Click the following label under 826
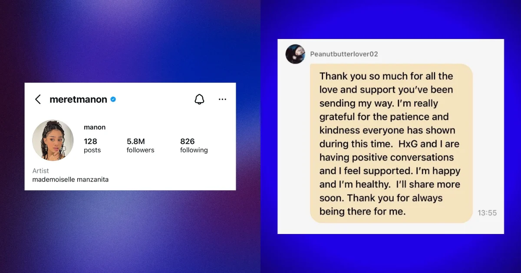This screenshot has width=521, height=273. point(194,150)
